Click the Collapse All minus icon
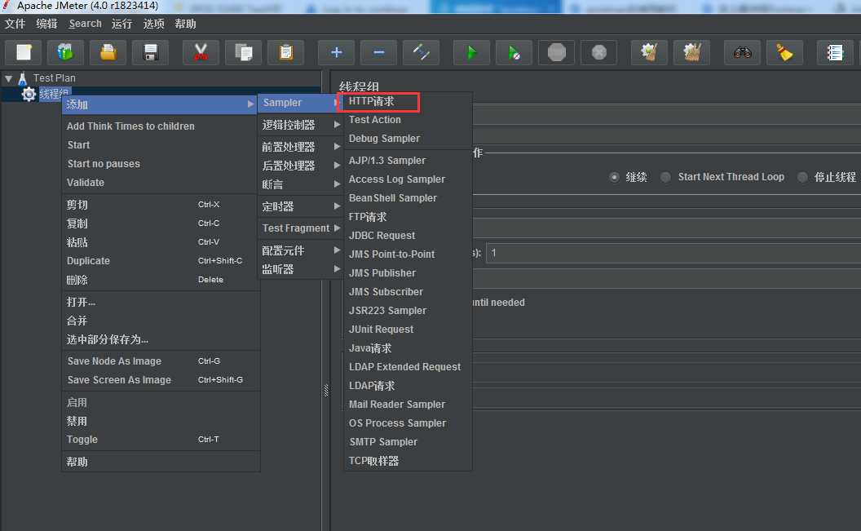Screen dimensions: 861x531 [379, 53]
